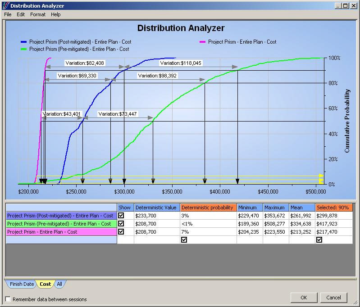360x307 pixels.
Task: Enable Remember data between sessions
Action: pyautogui.click(x=8, y=299)
